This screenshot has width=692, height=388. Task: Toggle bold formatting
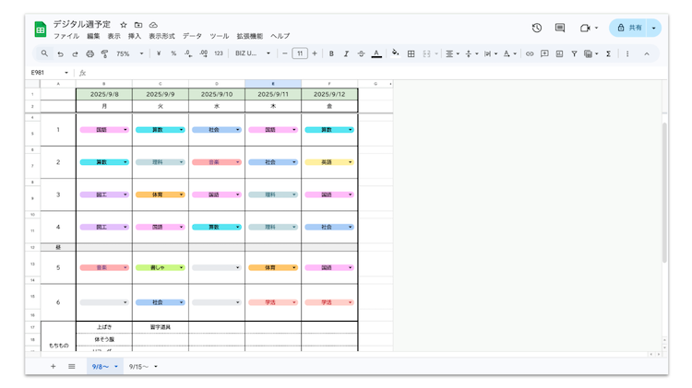[331, 54]
